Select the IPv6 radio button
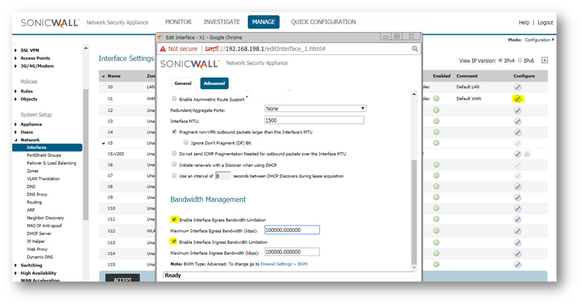The height and width of the screenshot is (306, 581). pyautogui.click(x=519, y=61)
